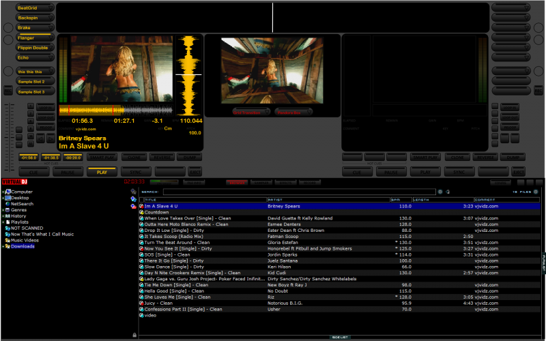
Task: Activate the Flanger effect button
Action: [35, 38]
